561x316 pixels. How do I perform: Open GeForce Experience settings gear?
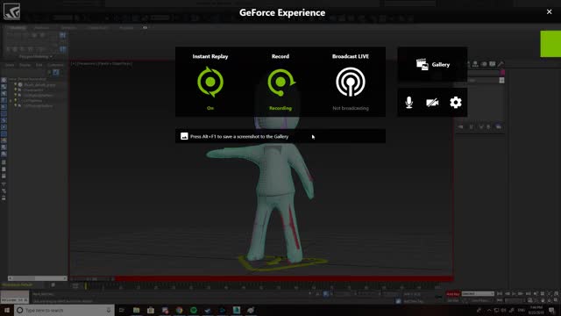pyautogui.click(x=456, y=103)
